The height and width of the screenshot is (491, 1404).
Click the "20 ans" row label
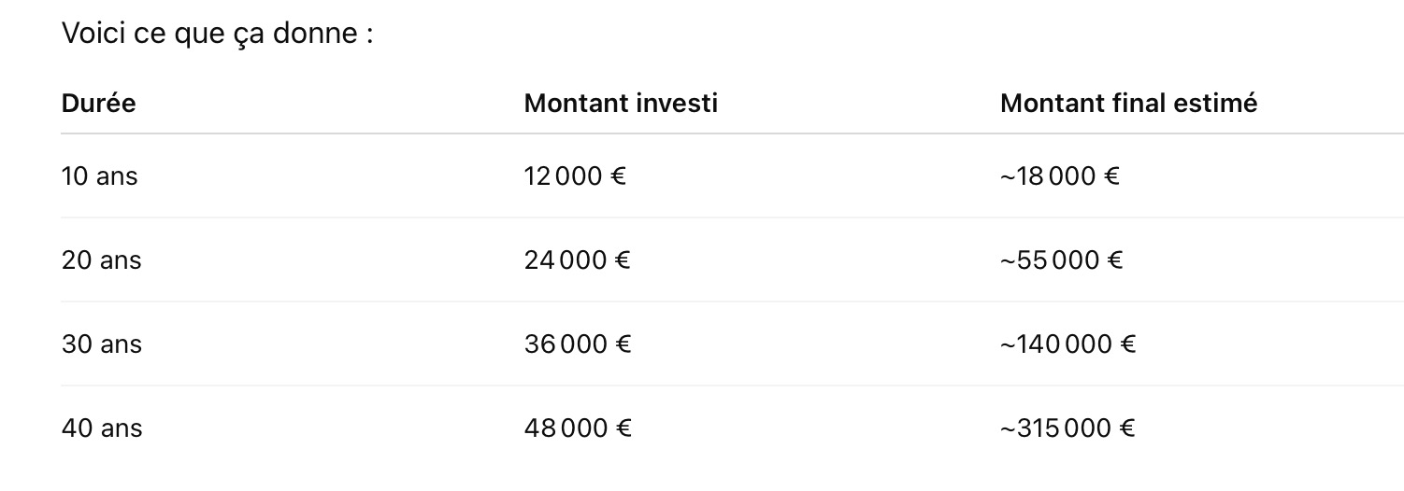[101, 260]
